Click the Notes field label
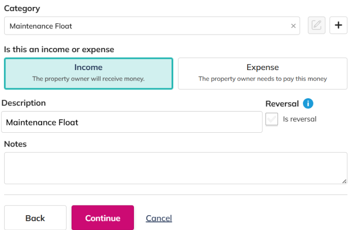This screenshot has height=230, width=351. pos(15,144)
